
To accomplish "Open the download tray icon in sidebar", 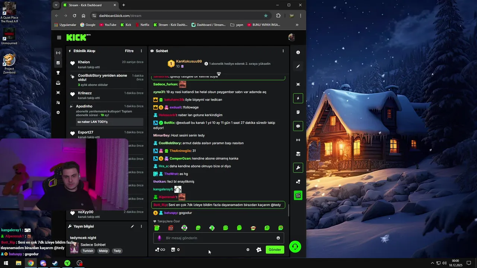I will point(58,83).
